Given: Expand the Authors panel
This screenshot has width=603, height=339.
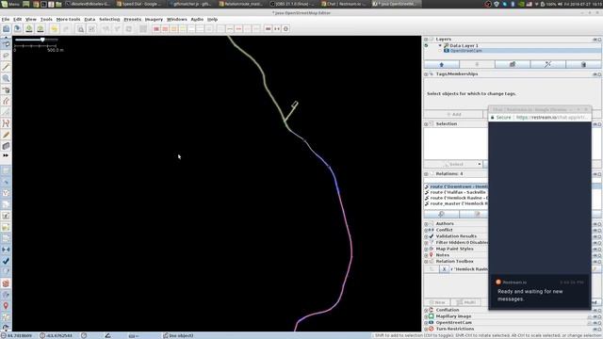Looking at the screenshot, I should pos(426,224).
